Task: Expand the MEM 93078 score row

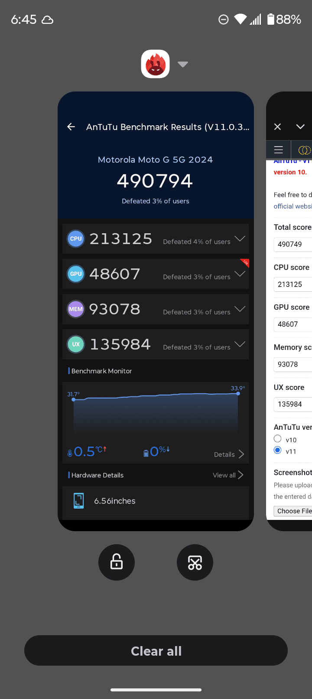Action: click(x=240, y=309)
